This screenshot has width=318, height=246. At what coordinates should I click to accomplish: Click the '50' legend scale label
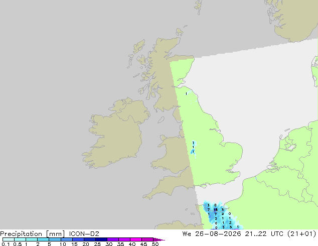(155, 244)
